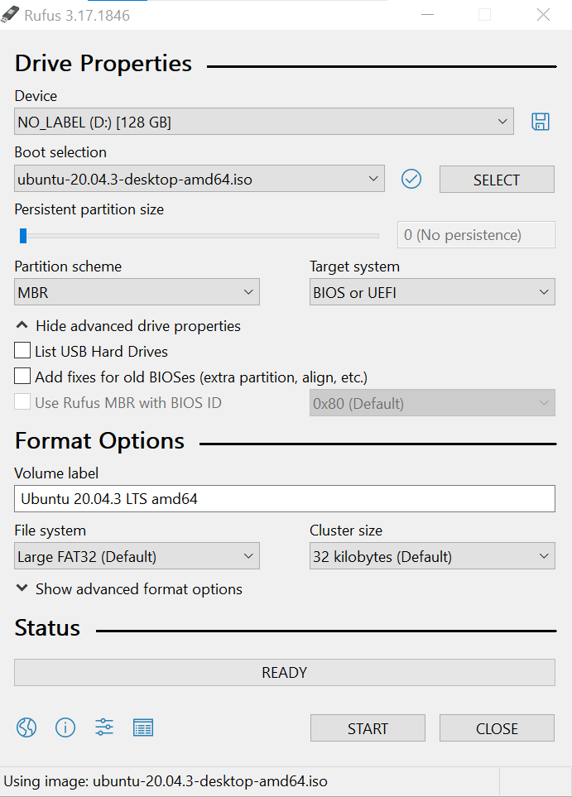
Task: Check Add fixes for old BIOSes
Action: point(22,376)
